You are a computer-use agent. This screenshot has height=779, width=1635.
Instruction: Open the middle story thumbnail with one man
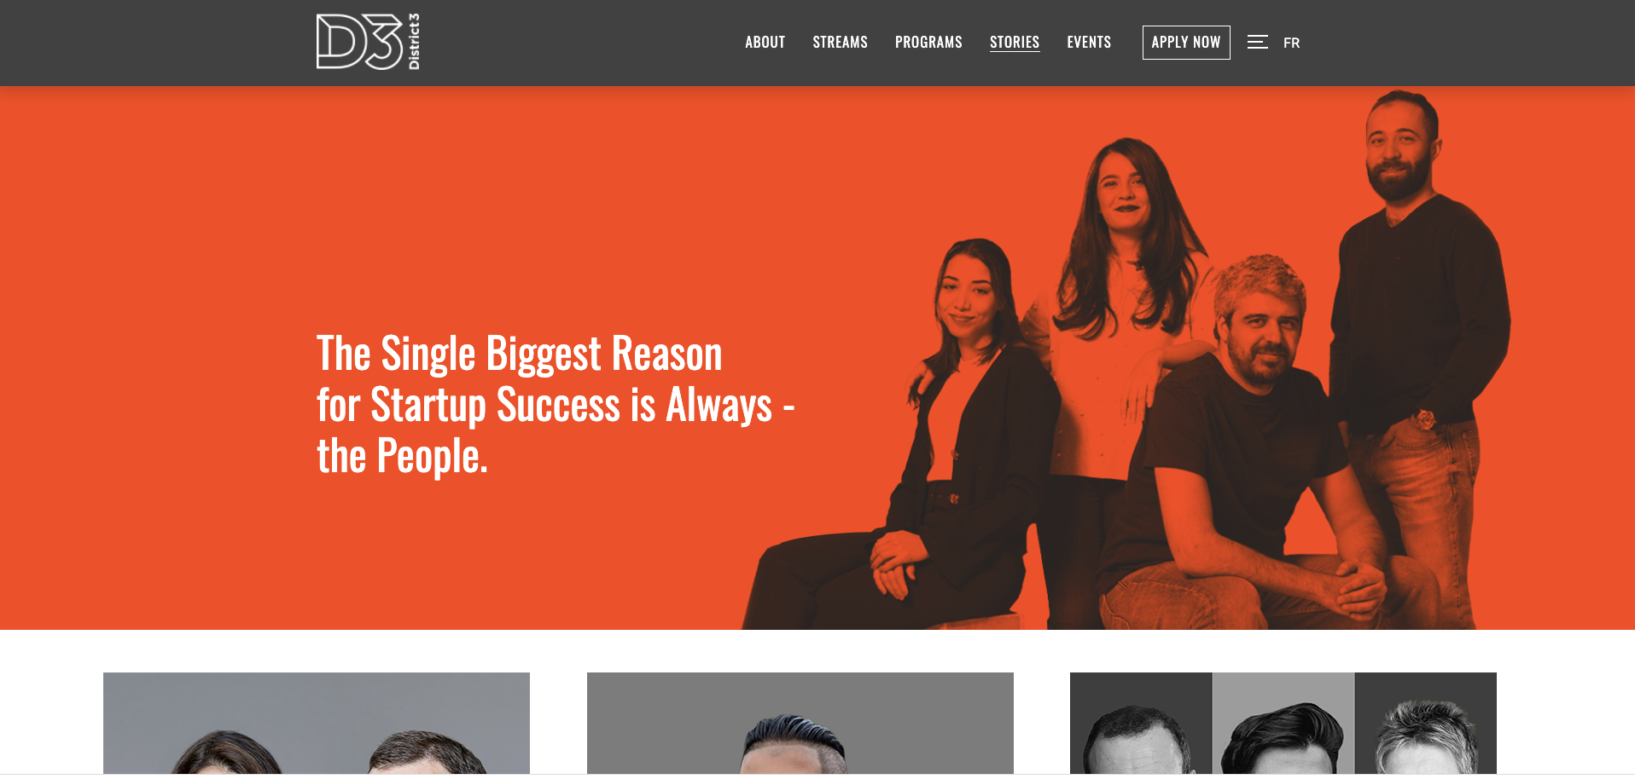tap(800, 723)
